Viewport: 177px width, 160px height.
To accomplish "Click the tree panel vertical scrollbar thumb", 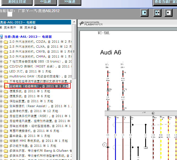I will [74, 51].
